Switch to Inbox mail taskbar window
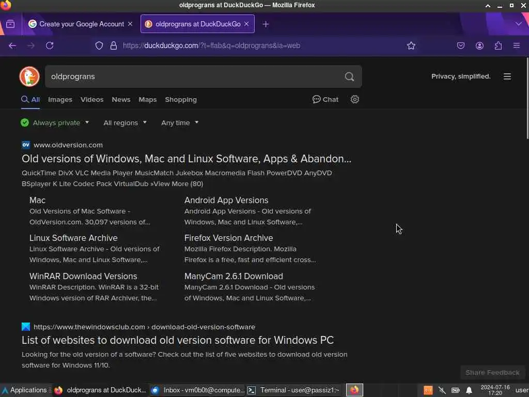 point(198,390)
